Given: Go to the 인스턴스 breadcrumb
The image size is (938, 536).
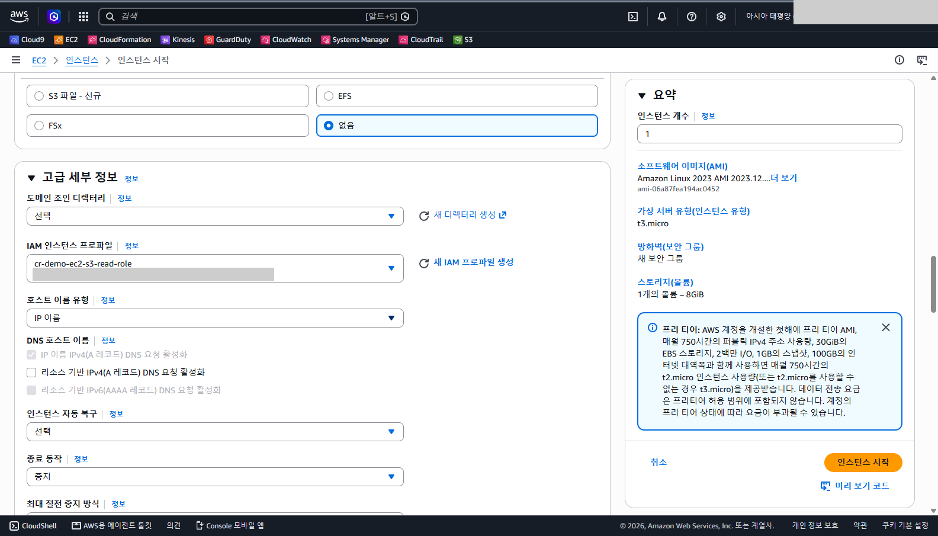Looking at the screenshot, I should (82, 60).
